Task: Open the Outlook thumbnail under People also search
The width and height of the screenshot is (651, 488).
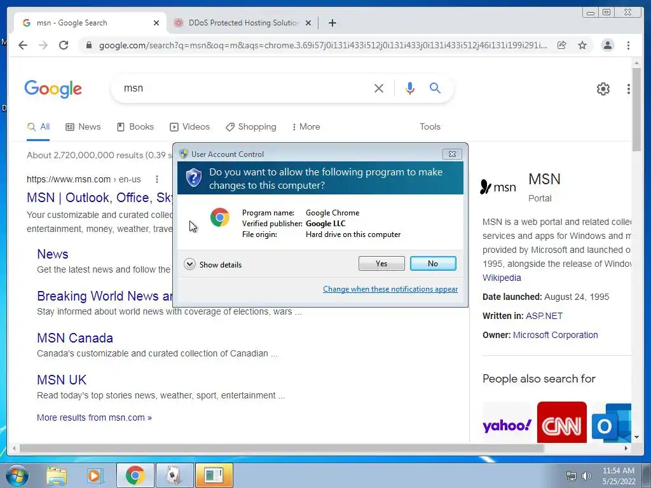Action: click(x=611, y=423)
